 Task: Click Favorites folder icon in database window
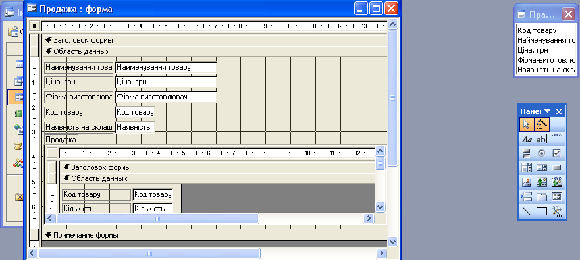pyautogui.click(x=19, y=196)
